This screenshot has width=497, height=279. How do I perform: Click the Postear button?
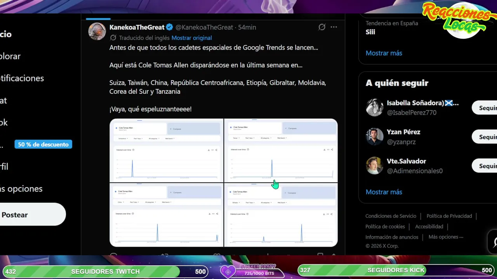(x=32, y=214)
